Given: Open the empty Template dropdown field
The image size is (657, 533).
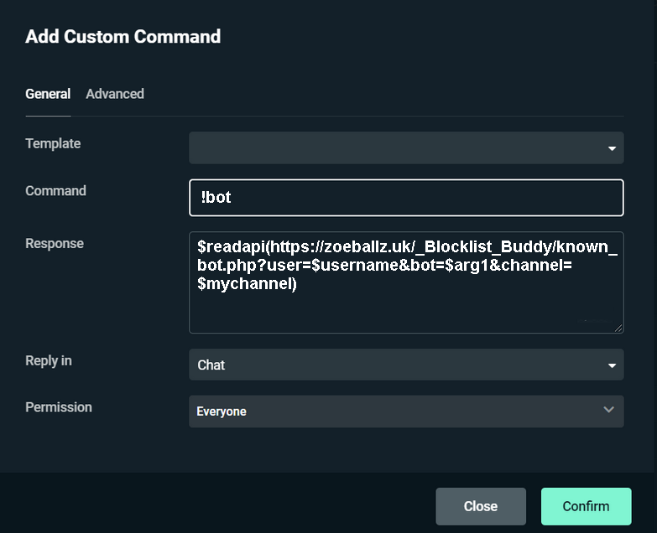Looking at the screenshot, I should pyautogui.click(x=394, y=147).
